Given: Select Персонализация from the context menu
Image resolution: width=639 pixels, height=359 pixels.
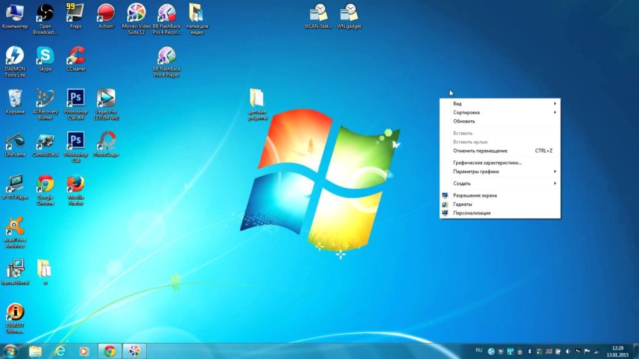Looking at the screenshot, I should (471, 213).
